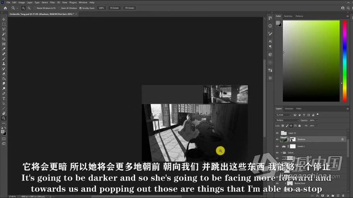Open the Filter menu
This screenshot has width=353, height=198.
(52, 3)
